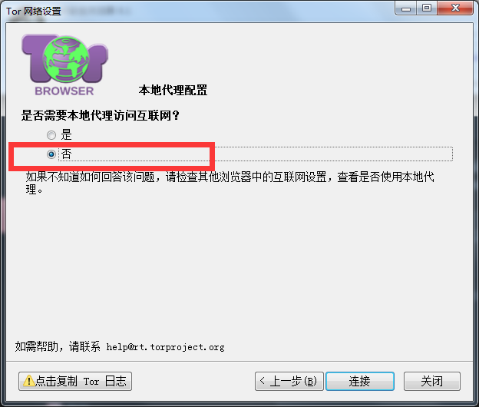The image size is (479, 407).
Task: Click the 是 option label text
Action: pyautogui.click(x=66, y=134)
